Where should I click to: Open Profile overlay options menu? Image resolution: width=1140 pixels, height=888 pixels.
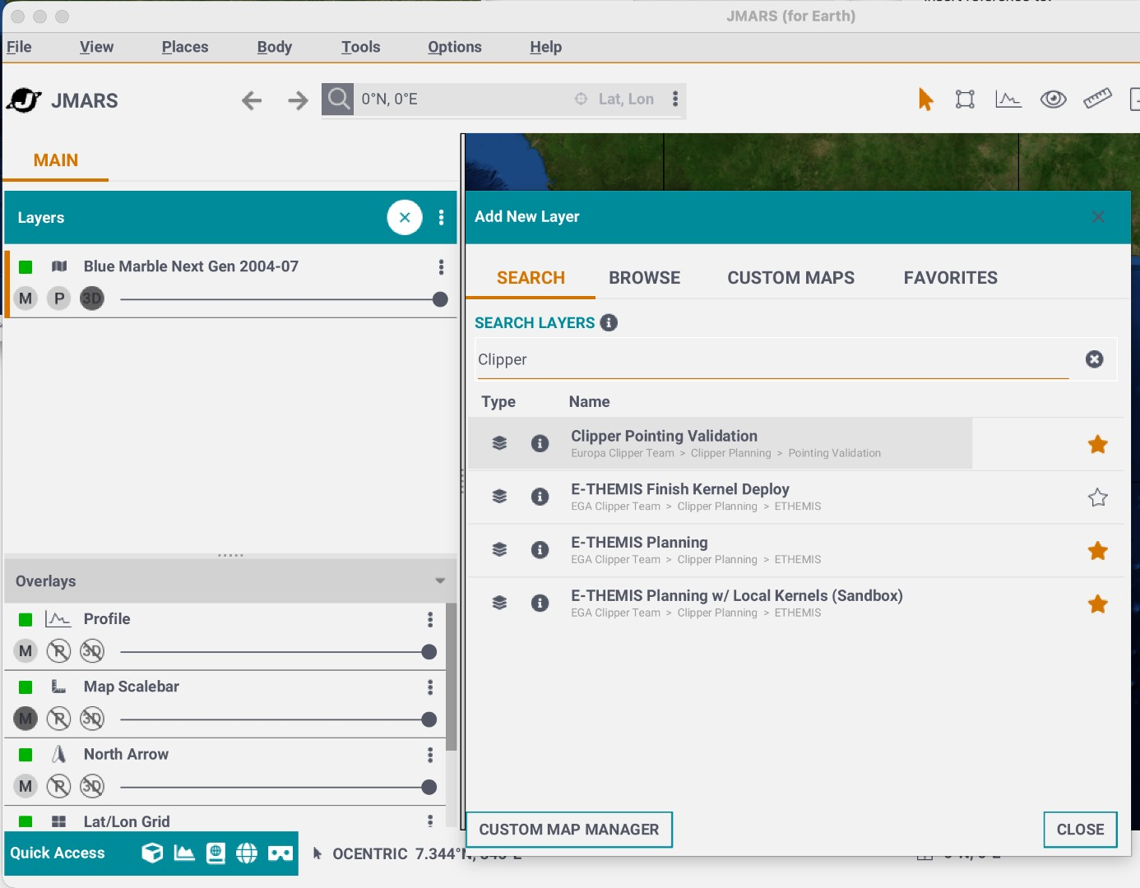tap(430, 619)
